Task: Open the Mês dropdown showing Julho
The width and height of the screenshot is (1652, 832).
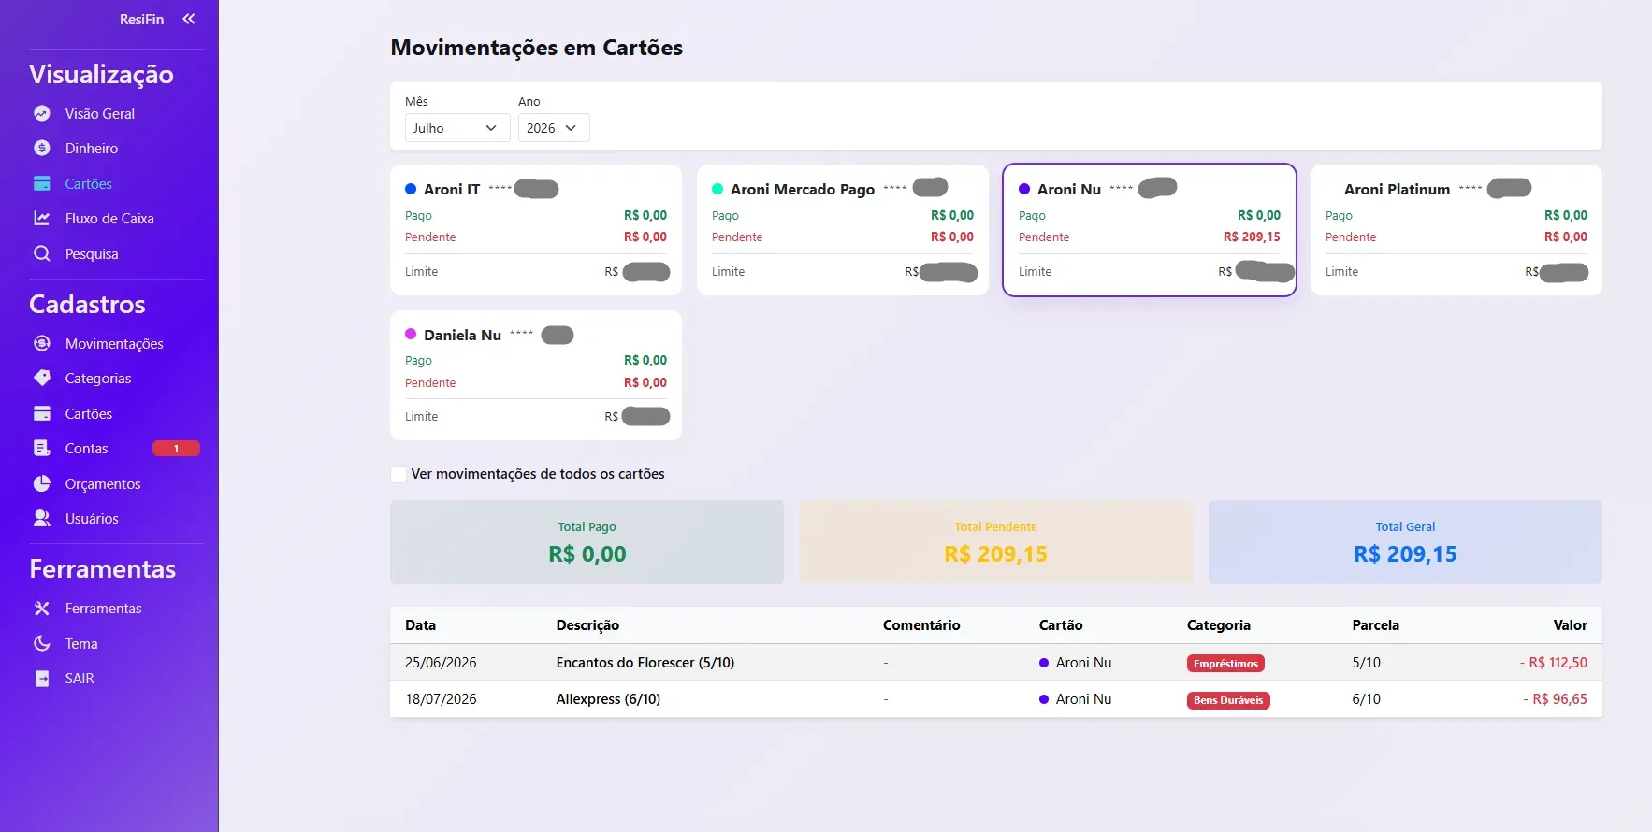Action: tap(456, 128)
